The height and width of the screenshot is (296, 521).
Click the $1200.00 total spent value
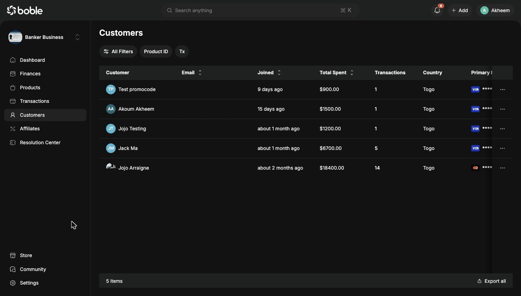point(330,129)
